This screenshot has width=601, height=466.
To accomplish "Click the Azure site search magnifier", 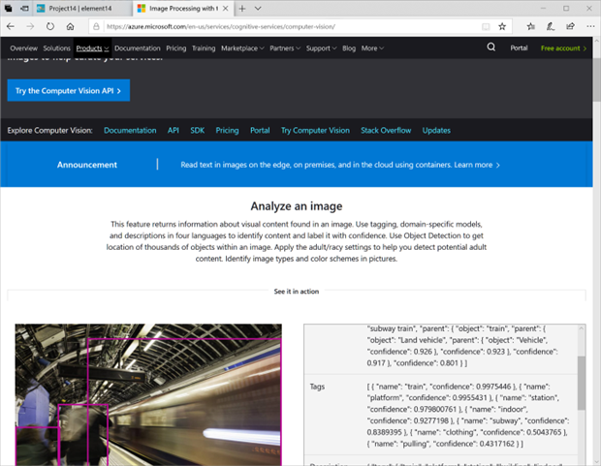I will coord(491,47).
